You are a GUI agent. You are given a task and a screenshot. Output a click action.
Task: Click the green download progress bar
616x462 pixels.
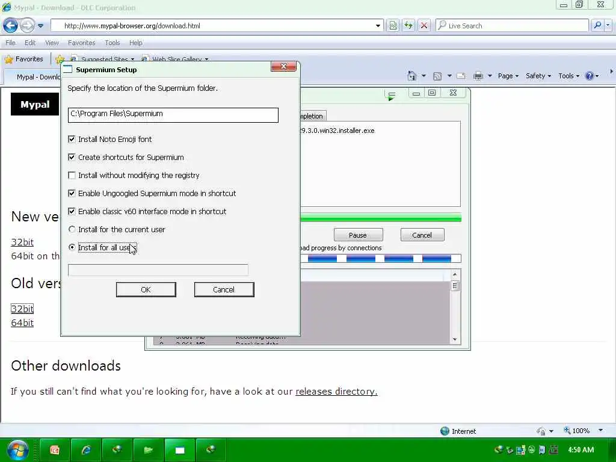380,218
